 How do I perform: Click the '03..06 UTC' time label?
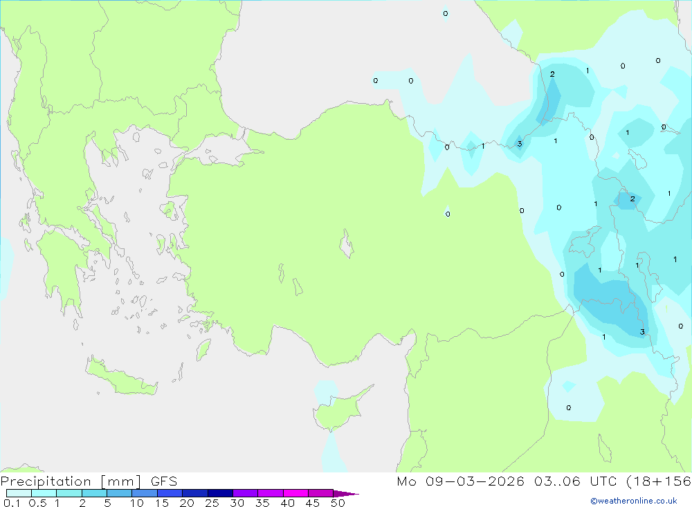pos(575,481)
